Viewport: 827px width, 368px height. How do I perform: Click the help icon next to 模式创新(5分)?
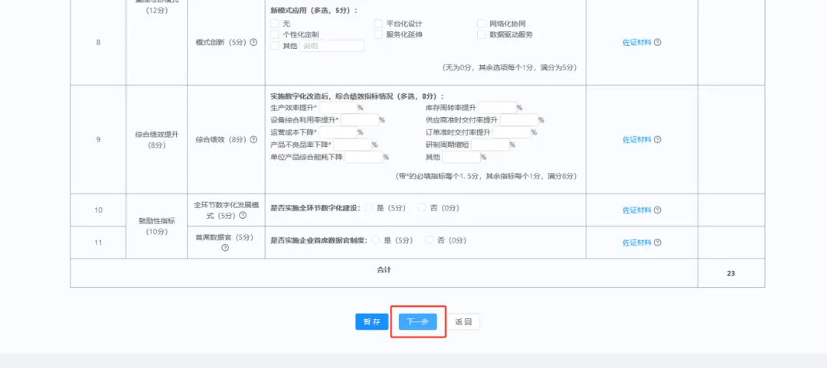(253, 42)
